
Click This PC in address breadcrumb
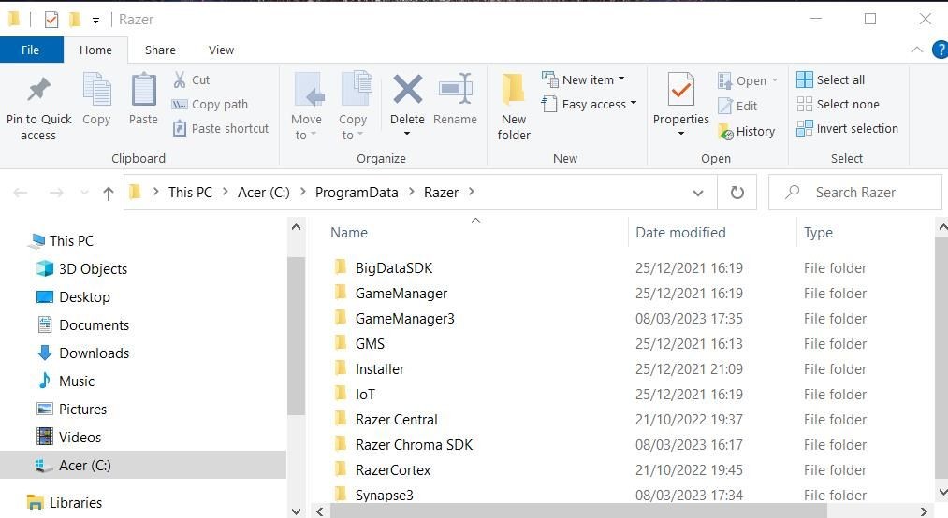[190, 193]
